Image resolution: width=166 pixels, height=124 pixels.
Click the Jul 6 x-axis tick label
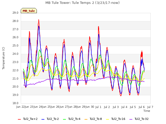[142, 107]
